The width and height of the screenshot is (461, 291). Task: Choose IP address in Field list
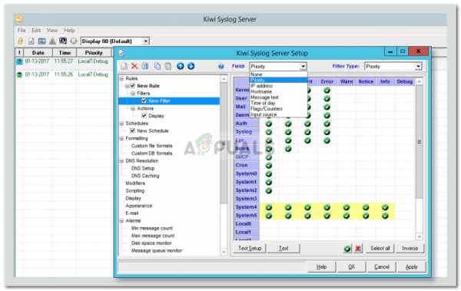(x=279, y=86)
